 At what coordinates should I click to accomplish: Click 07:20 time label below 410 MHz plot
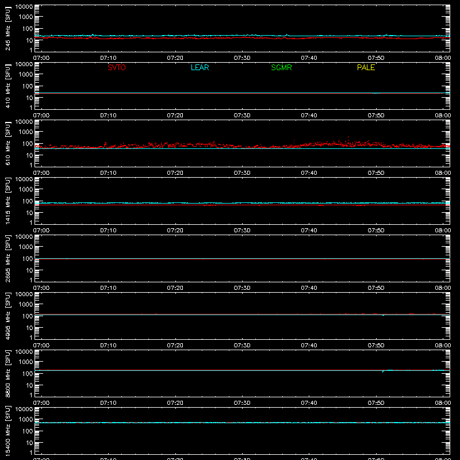[x=175, y=116]
